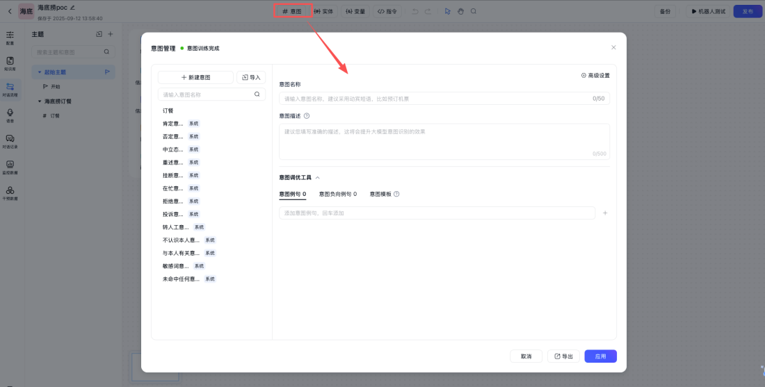Click the 备份 button
The height and width of the screenshot is (387, 765).
tap(665, 11)
